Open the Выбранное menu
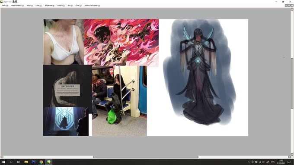294x165 pixels. [x=49, y=6]
